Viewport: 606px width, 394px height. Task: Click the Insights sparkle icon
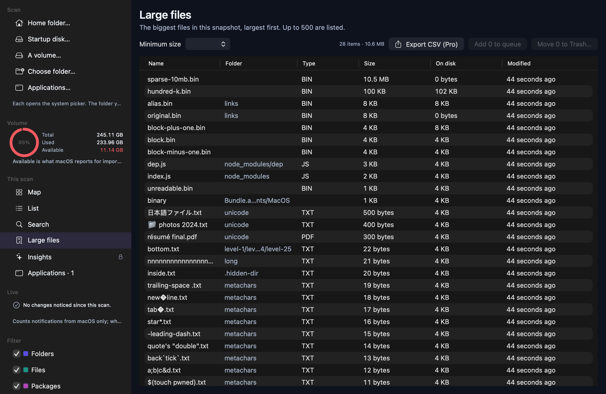19,257
